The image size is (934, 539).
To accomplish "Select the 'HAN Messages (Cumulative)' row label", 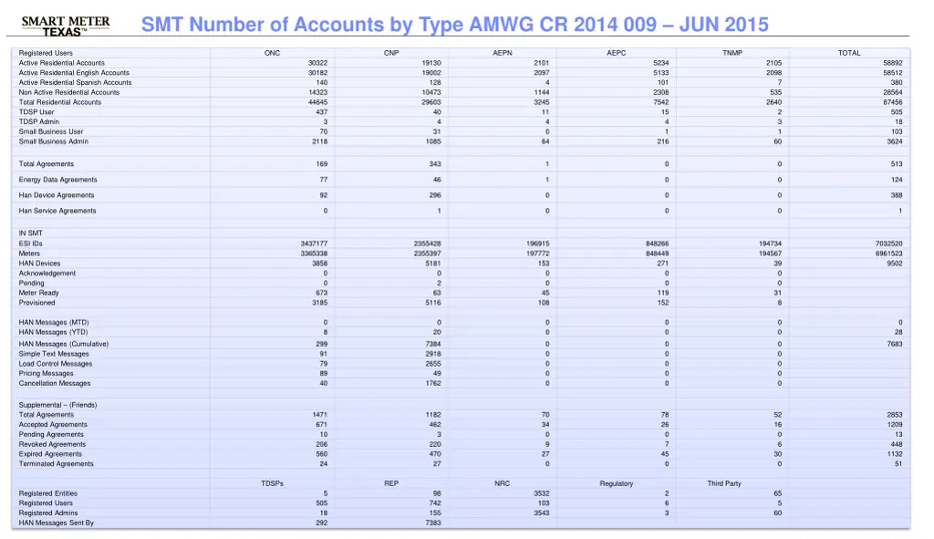I will [64, 344].
